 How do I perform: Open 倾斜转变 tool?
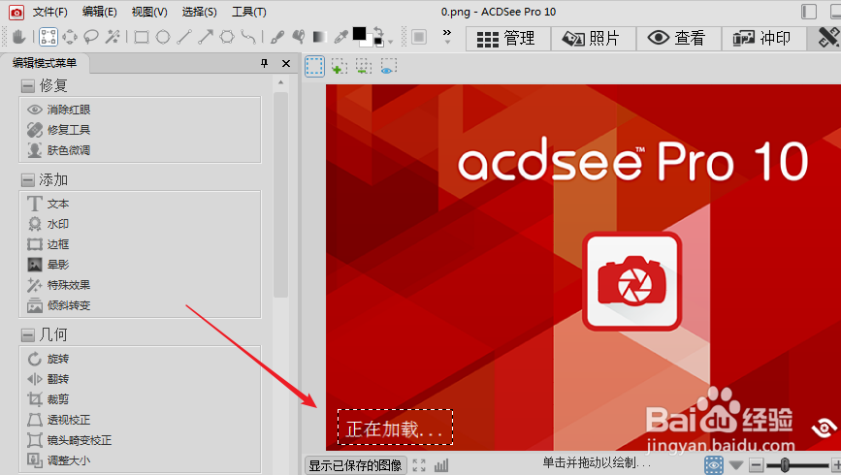point(58,305)
